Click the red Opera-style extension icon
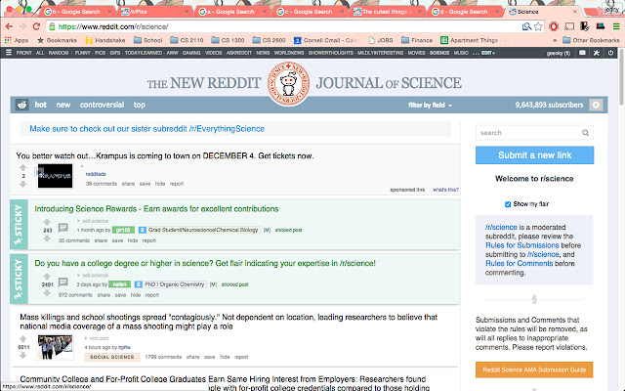The width and height of the screenshot is (625, 391). pyautogui.click(x=554, y=26)
